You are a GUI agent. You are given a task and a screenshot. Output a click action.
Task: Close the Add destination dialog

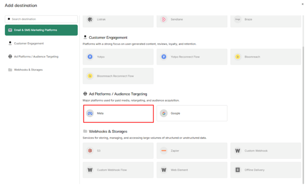[x=302, y=4]
